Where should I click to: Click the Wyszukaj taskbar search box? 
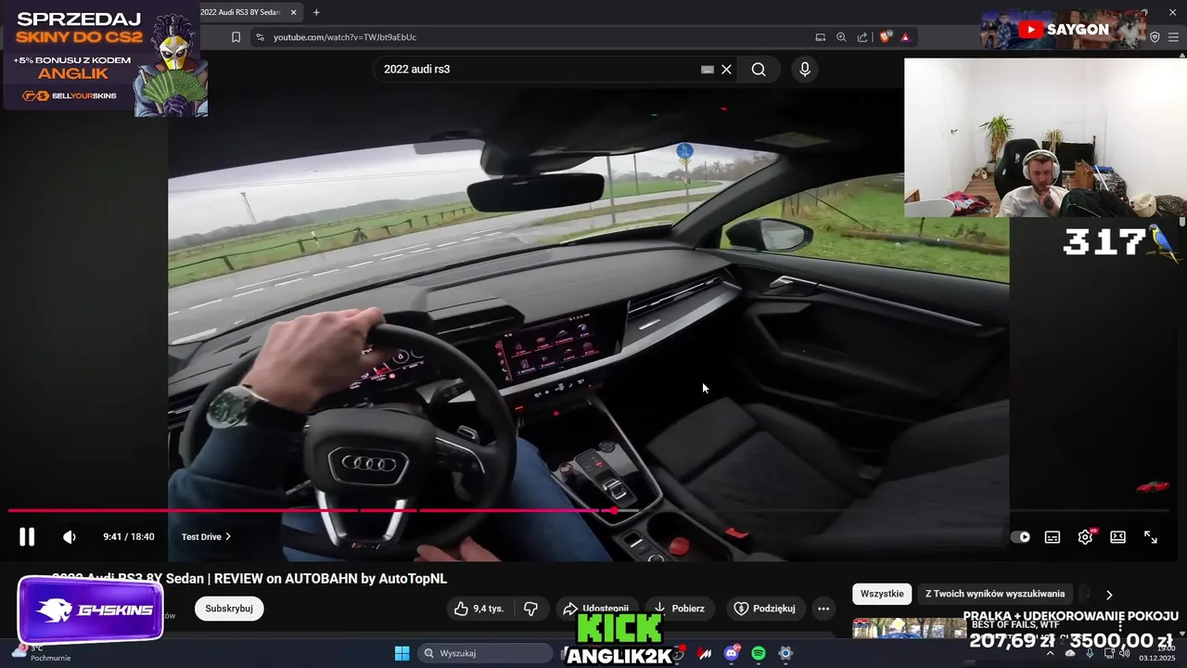point(487,653)
